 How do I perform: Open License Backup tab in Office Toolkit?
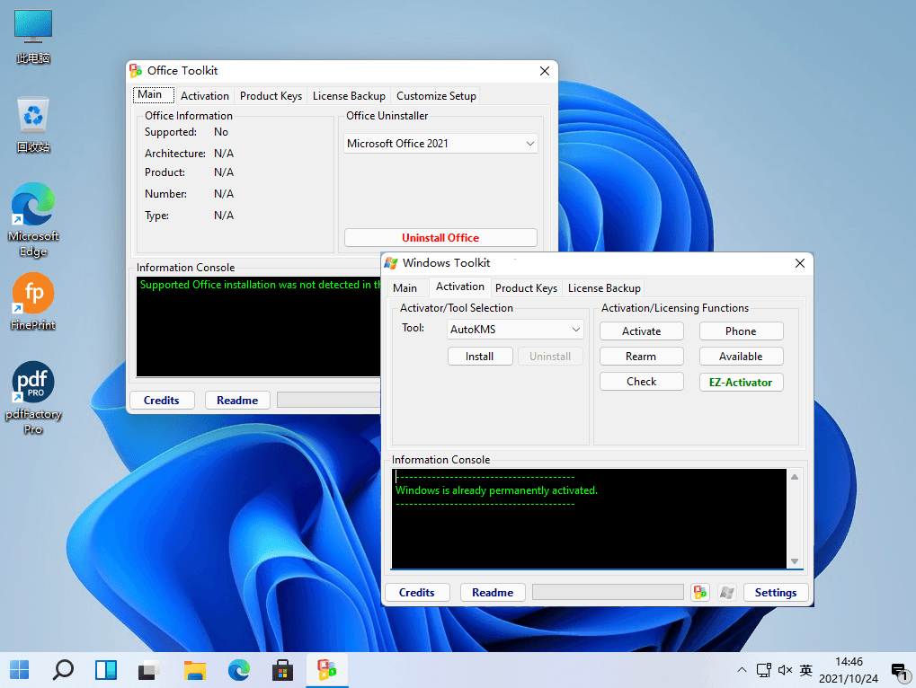(x=349, y=96)
